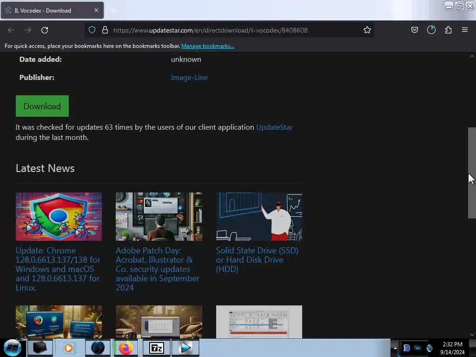This screenshot has width=476, height=357.
Task: Open the Image-Line publisher link
Action: [x=189, y=78]
